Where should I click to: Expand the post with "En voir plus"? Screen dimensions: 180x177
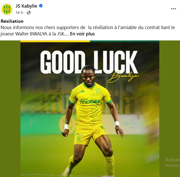(x=82, y=34)
